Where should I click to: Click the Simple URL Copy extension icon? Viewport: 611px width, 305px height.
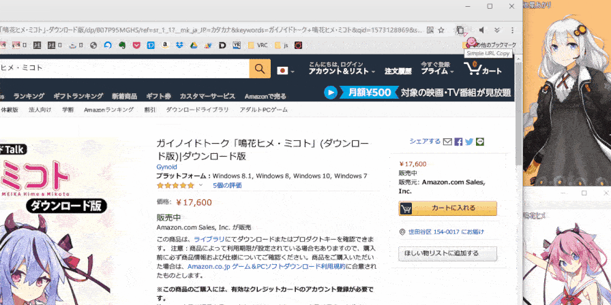click(x=460, y=30)
